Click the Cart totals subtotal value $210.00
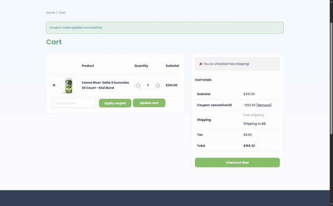Screen dimensions: 333x206 click(x=249, y=94)
